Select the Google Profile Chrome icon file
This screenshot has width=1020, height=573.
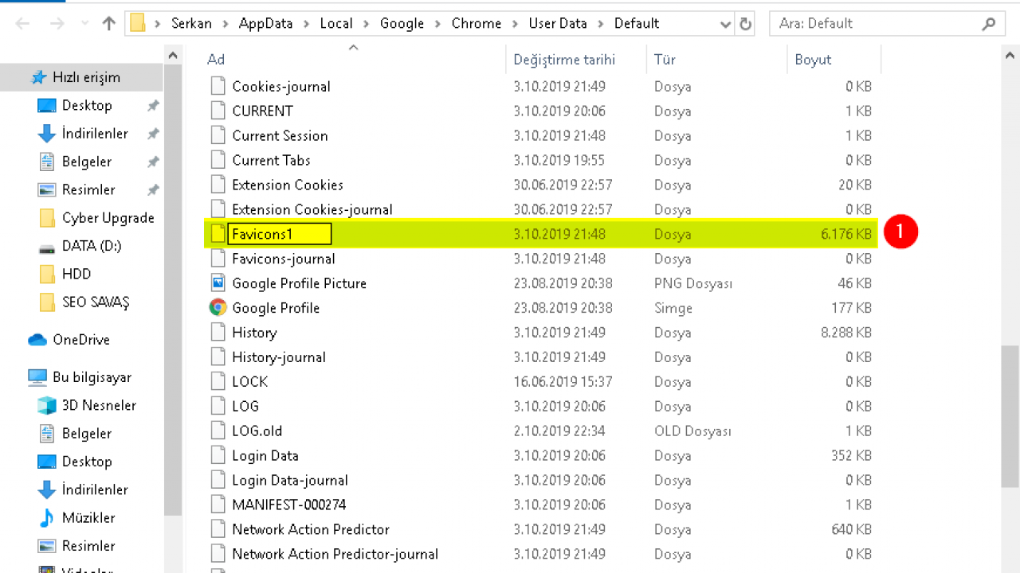[x=275, y=308]
